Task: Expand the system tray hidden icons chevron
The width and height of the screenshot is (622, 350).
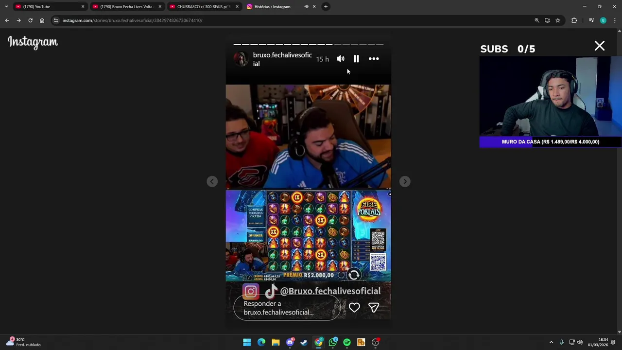Action: coord(551,342)
